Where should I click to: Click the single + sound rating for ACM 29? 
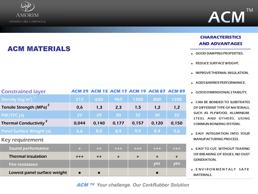(x=80, y=149)
